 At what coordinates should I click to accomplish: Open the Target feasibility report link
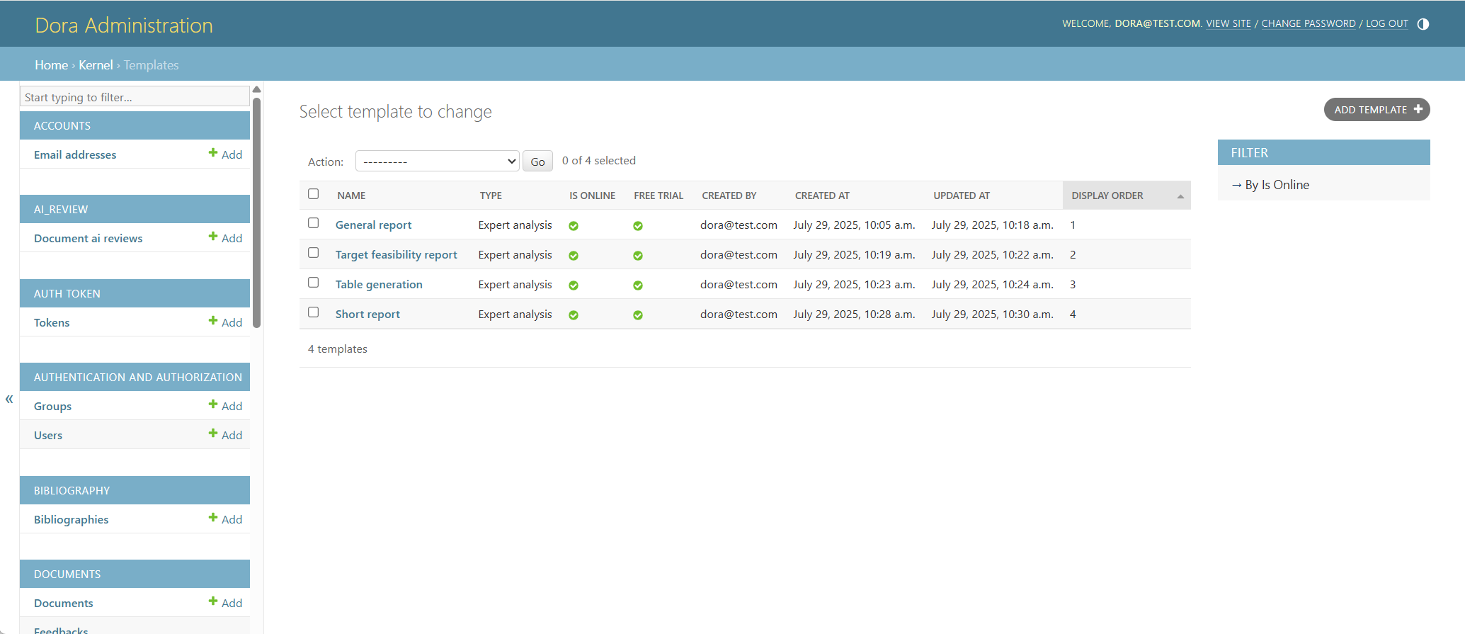point(396,255)
